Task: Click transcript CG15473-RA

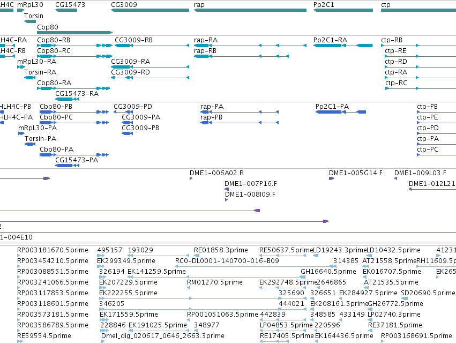Action: coord(77,94)
